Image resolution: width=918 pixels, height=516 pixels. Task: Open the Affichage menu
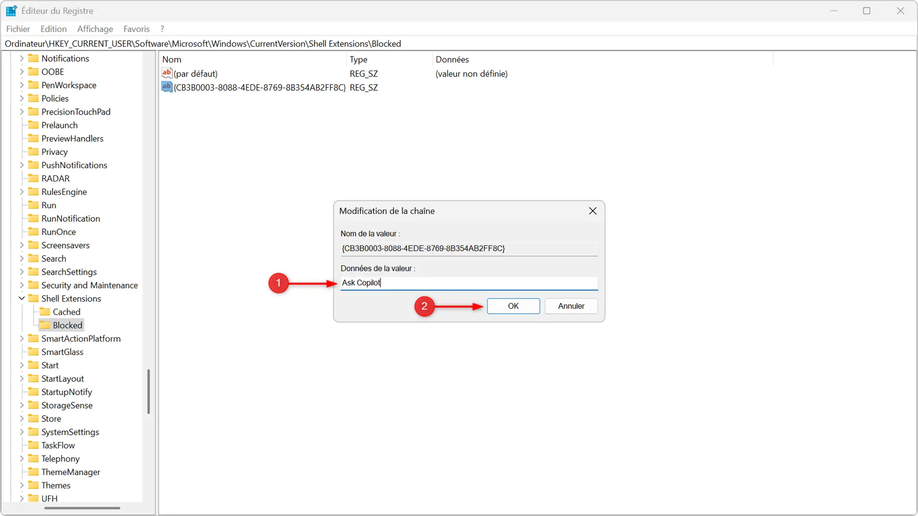click(x=95, y=29)
